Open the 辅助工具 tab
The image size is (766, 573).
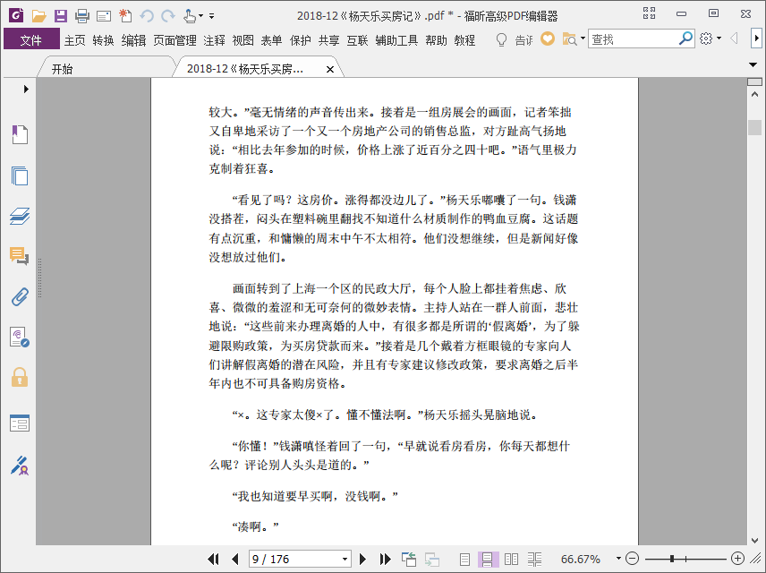click(x=396, y=40)
